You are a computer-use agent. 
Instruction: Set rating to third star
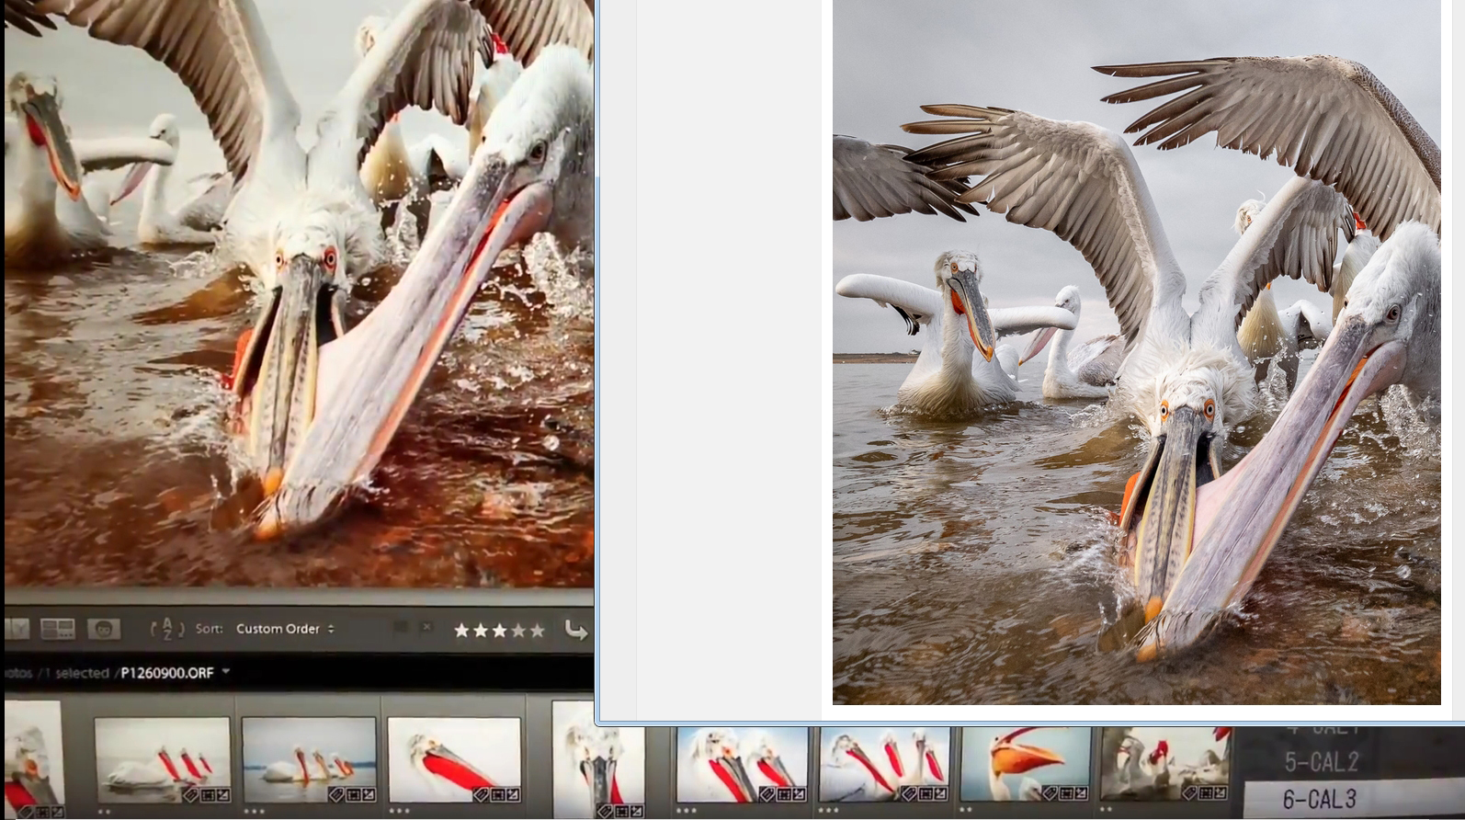[499, 631]
